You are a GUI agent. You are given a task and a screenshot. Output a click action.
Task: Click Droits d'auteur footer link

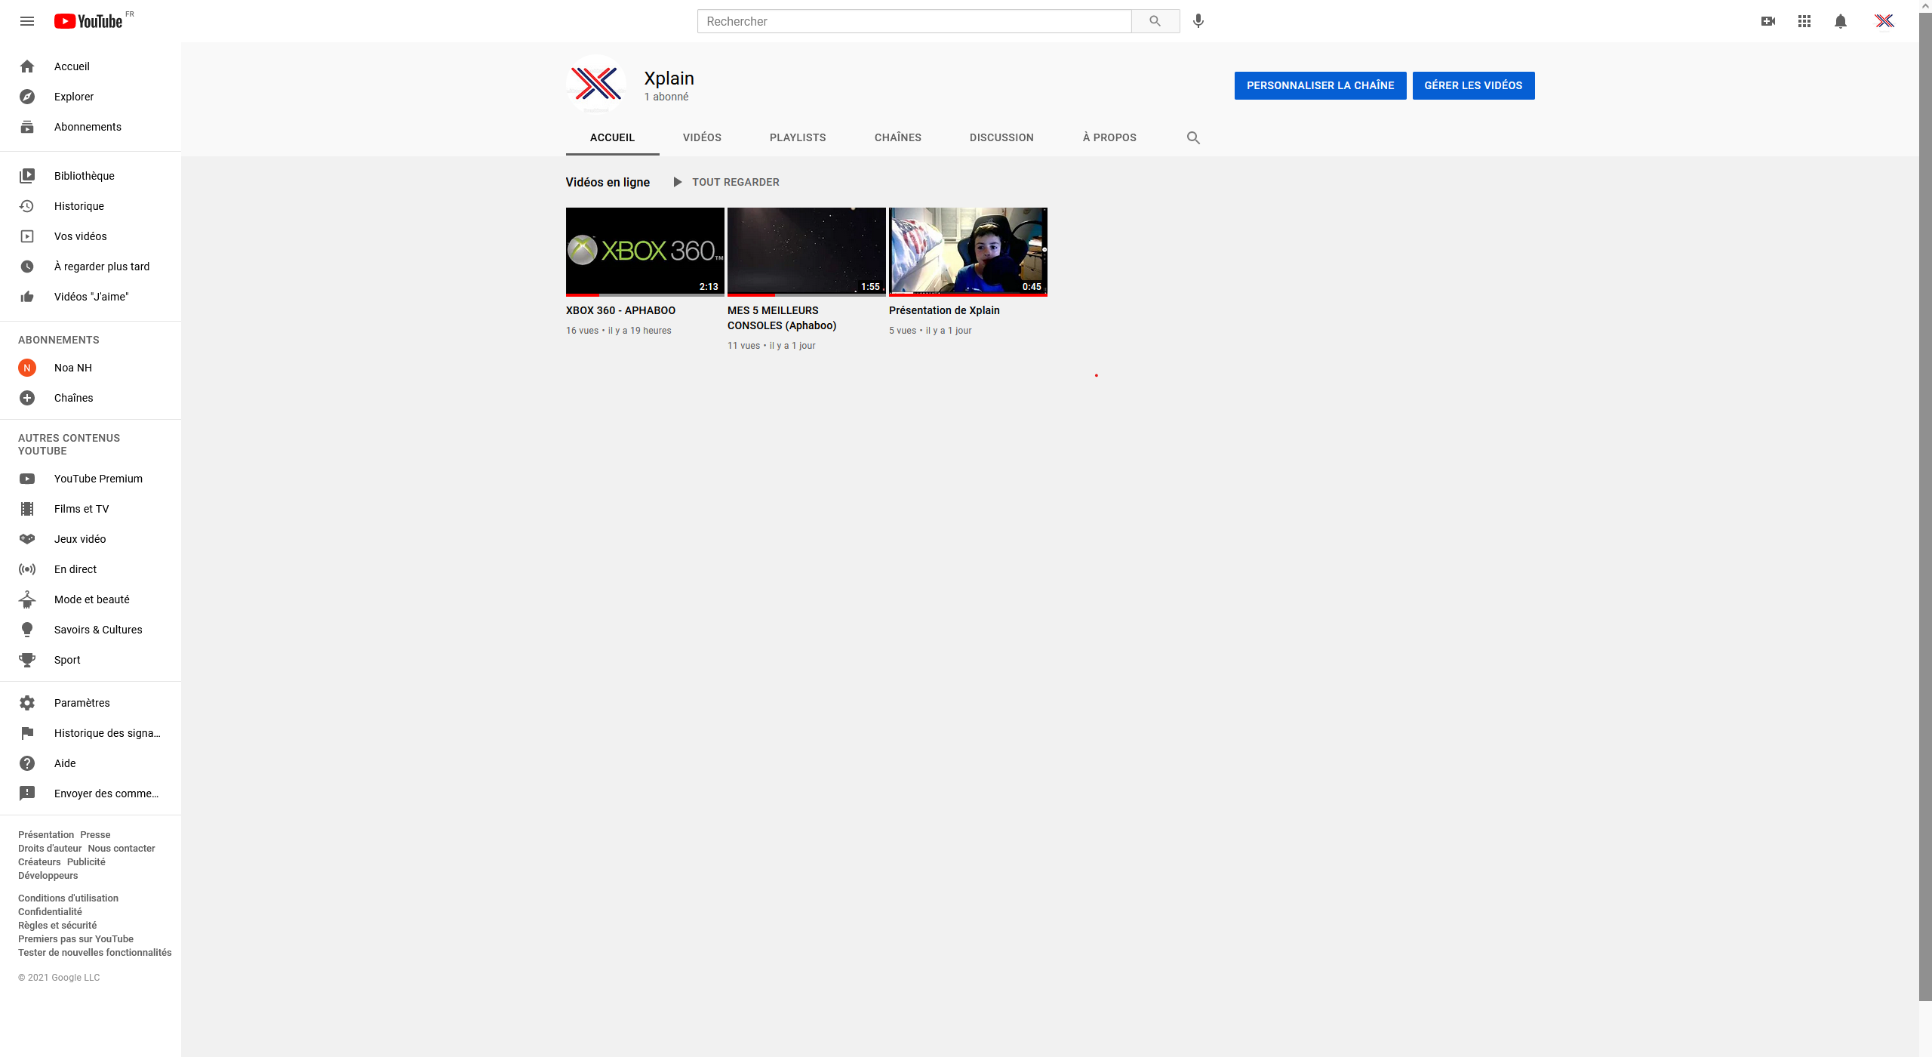[x=50, y=849]
